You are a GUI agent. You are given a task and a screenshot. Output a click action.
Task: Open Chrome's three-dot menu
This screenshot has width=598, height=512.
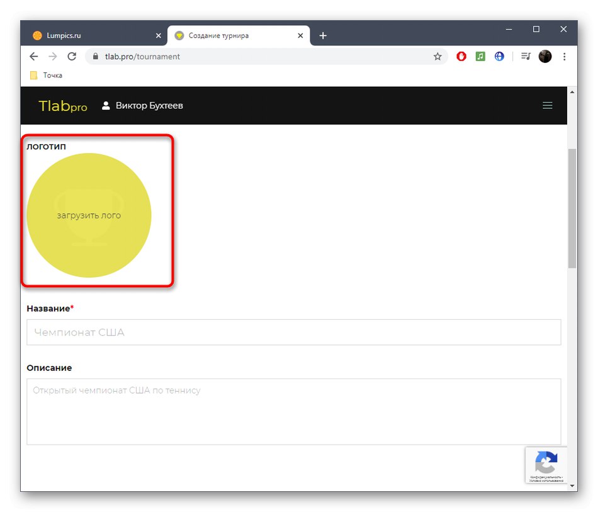(565, 57)
